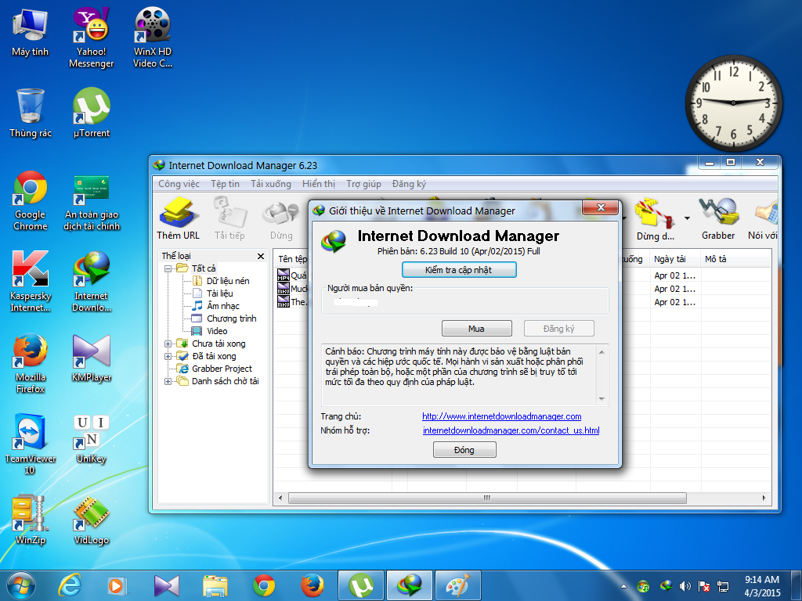Click the Tên tệp column header
802x601 pixels.
point(291,259)
